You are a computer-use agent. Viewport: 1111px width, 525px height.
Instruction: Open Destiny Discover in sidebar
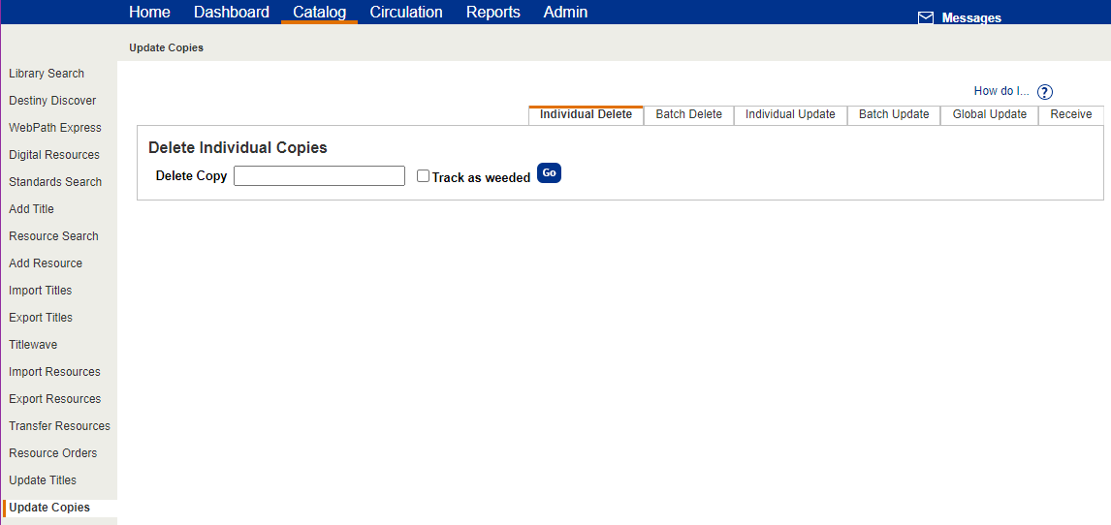52,101
